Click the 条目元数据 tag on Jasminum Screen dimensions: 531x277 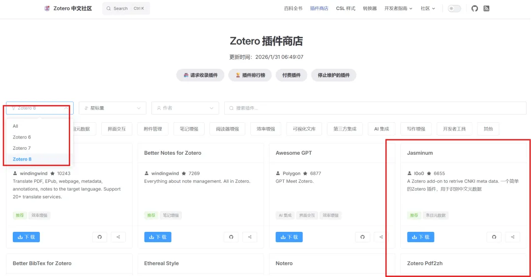point(436,215)
